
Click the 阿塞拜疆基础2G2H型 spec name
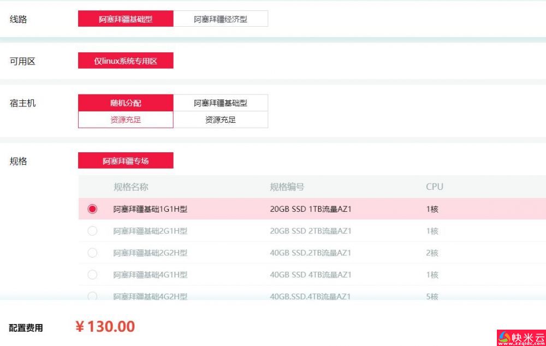(x=151, y=253)
